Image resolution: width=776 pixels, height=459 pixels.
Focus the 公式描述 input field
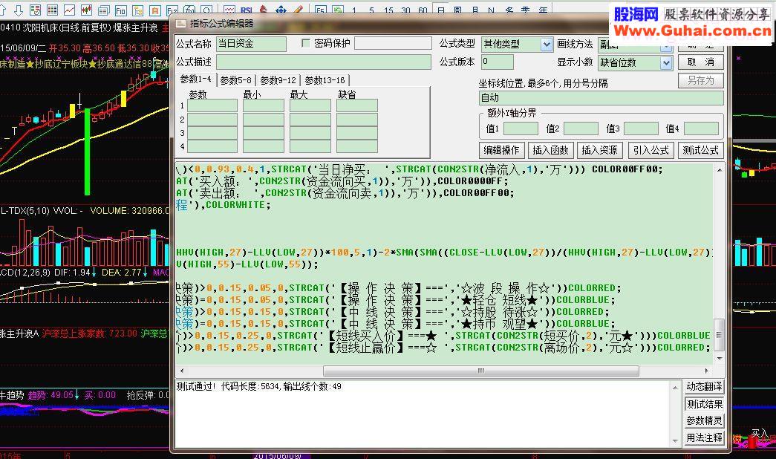[x=324, y=62]
